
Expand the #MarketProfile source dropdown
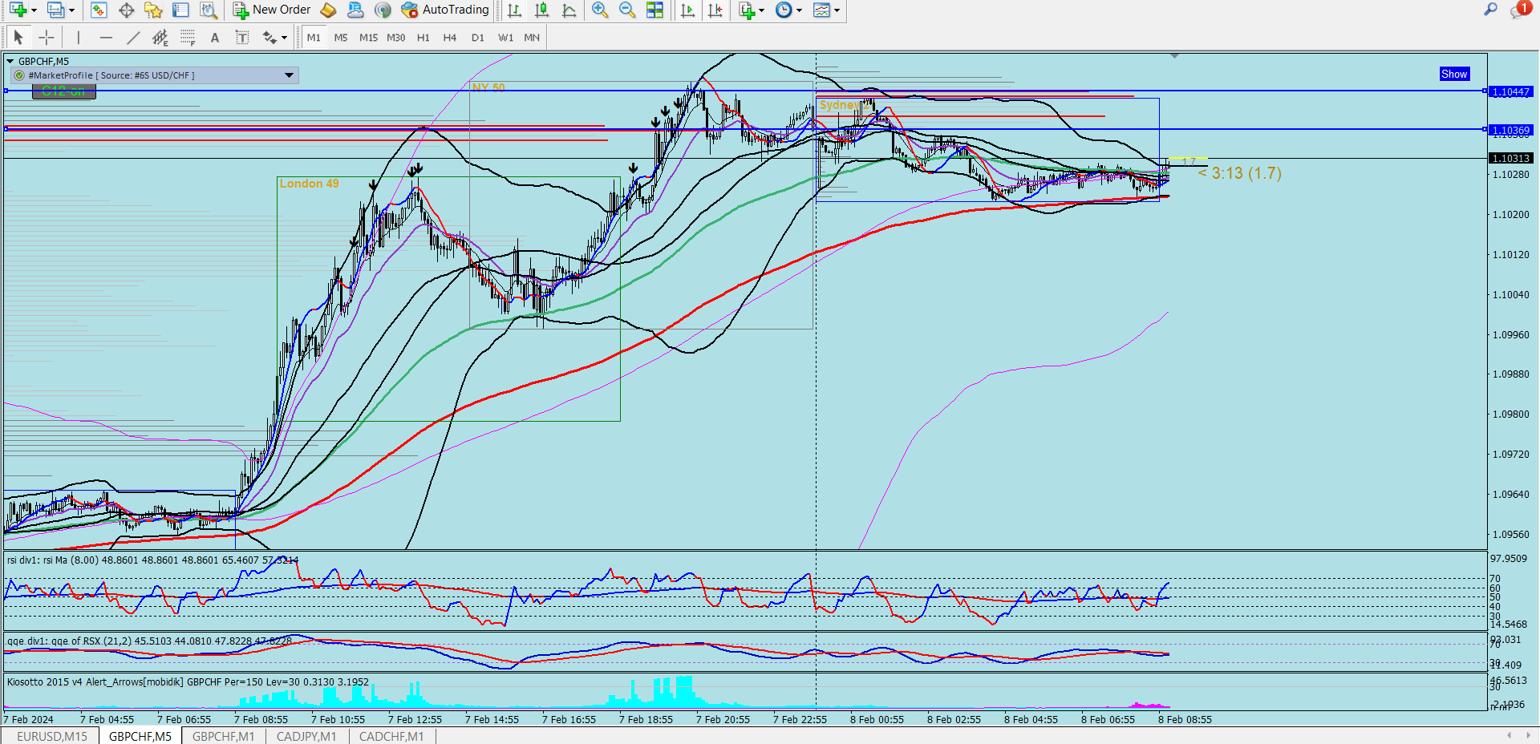[289, 75]
